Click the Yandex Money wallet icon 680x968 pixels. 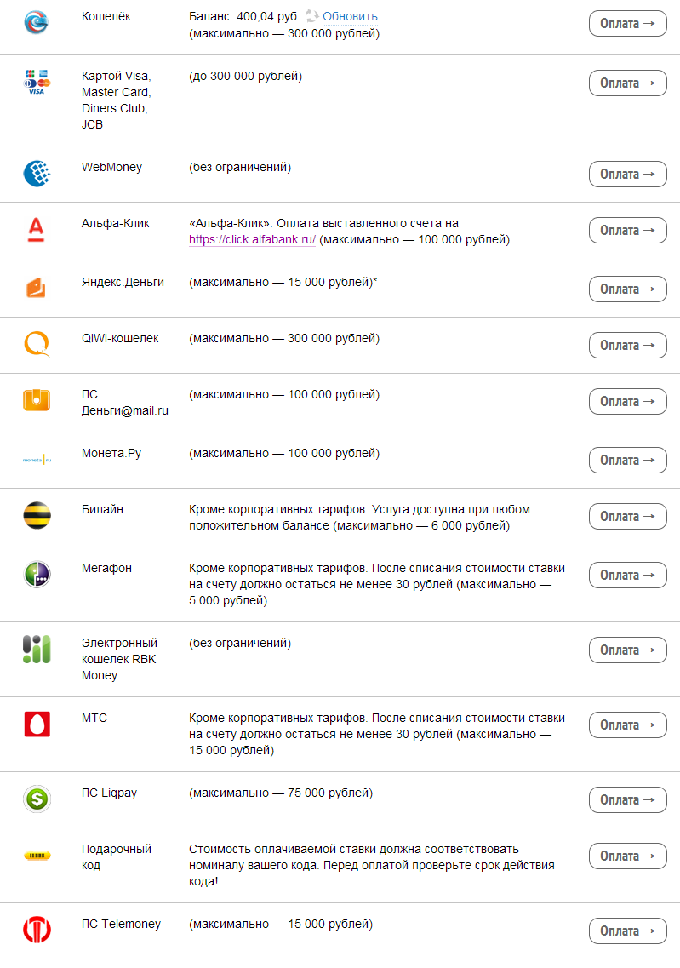[37, 288]
